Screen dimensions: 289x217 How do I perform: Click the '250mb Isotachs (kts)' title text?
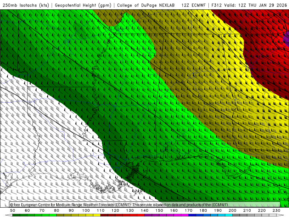coord(26,5)
